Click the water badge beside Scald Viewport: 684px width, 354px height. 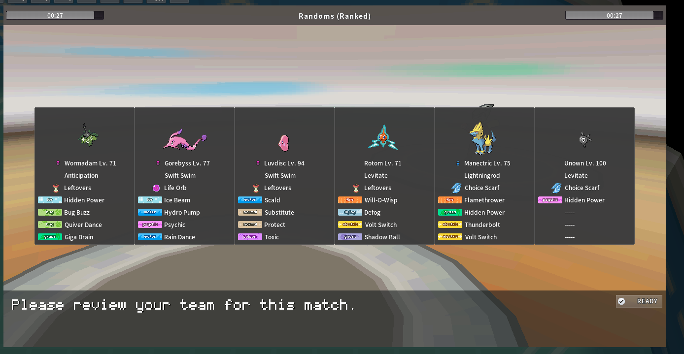pos(250,200)
